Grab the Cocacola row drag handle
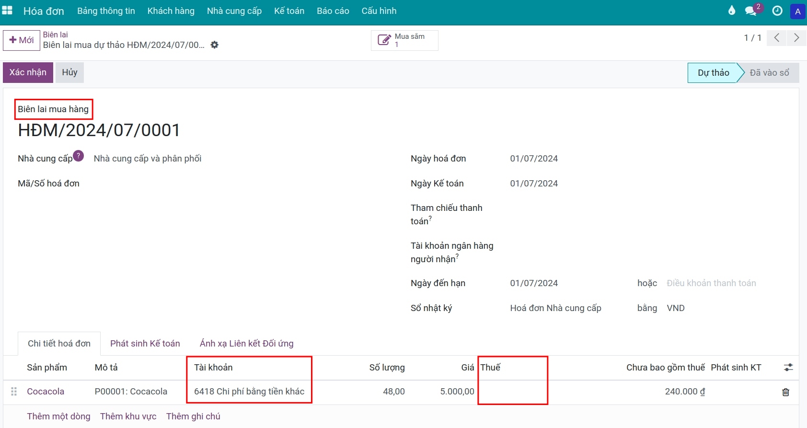Image resolution: width=807 pixels, height=428 pixels. pyautogui.click(x=14, y=392)
